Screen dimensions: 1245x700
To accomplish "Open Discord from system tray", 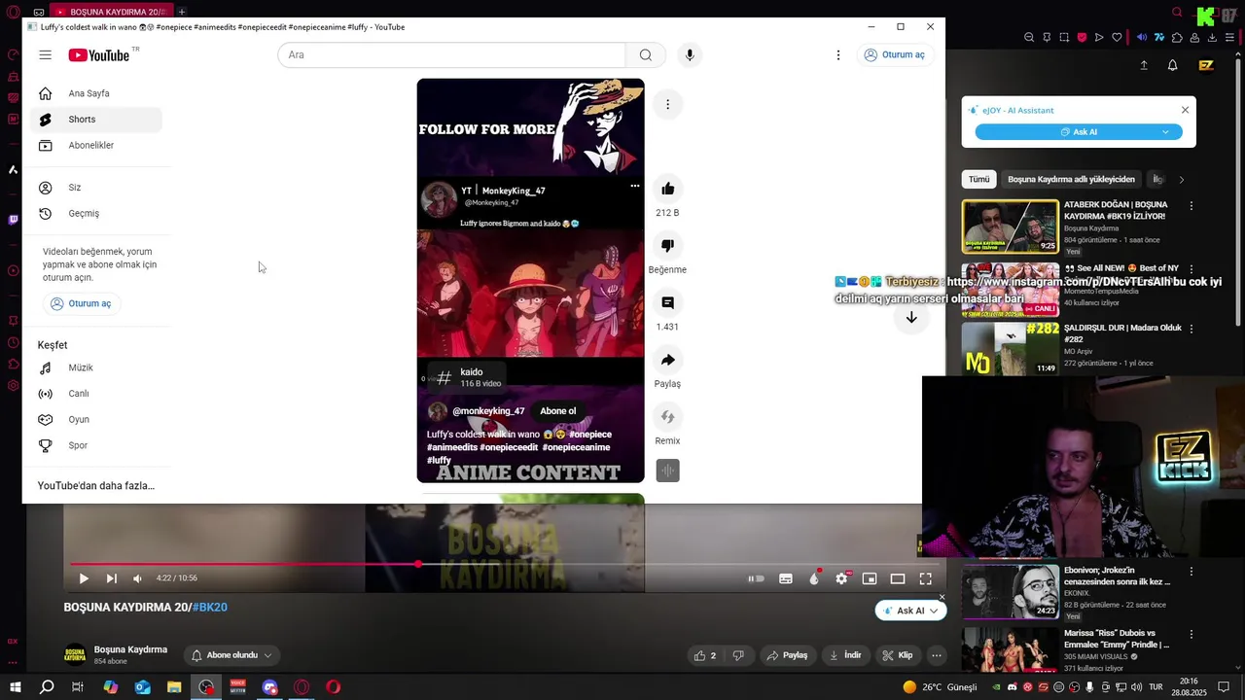I will click(x=1013, y=687).
